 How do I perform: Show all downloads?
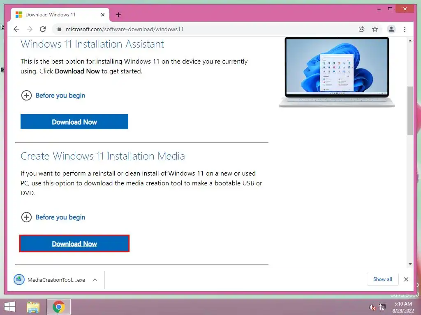coord(383,279)
